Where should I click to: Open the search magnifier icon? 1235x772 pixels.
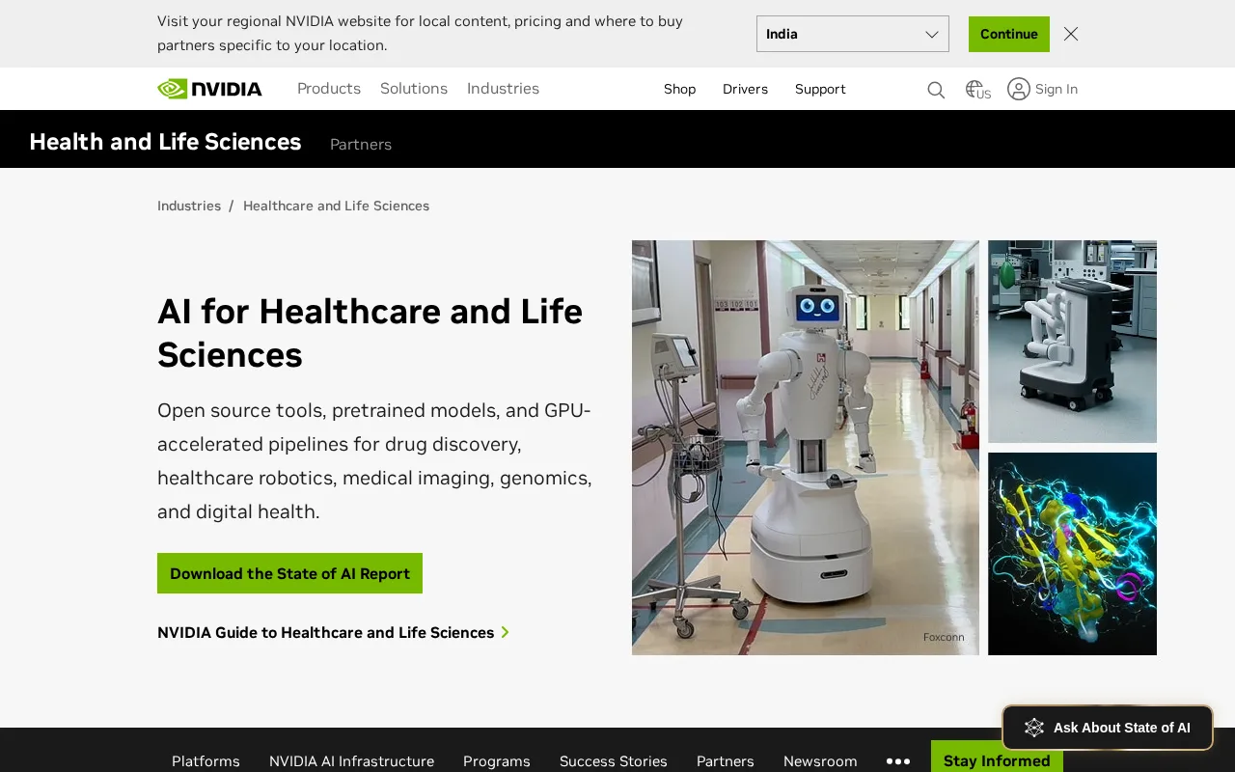(936, 90)
